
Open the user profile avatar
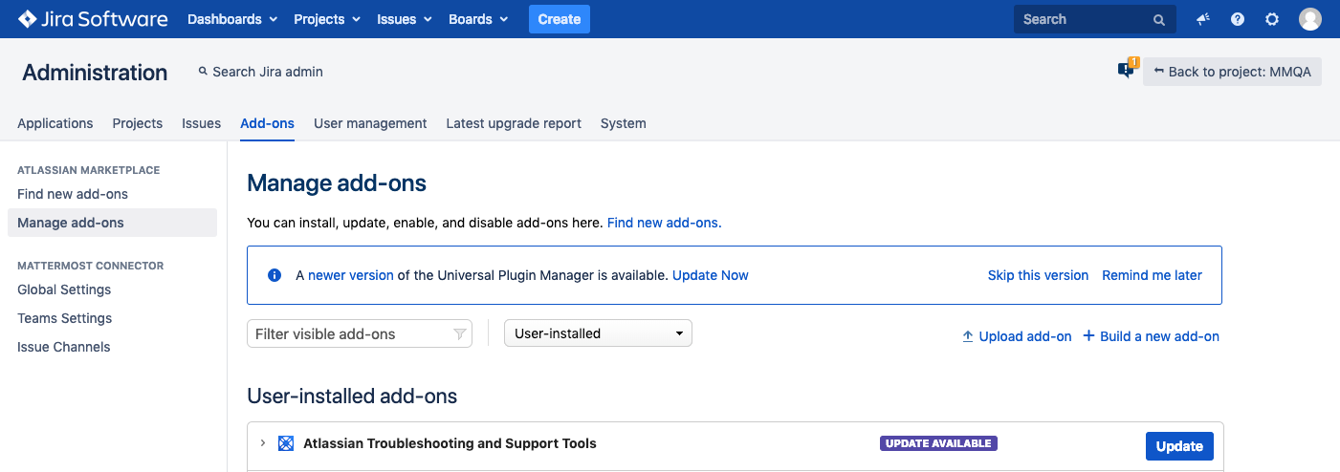click(x=1309, y=19)
